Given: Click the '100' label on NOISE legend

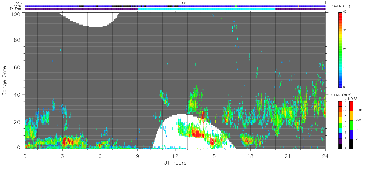Looking at the screenshot, I should click(x=357, y=129).
